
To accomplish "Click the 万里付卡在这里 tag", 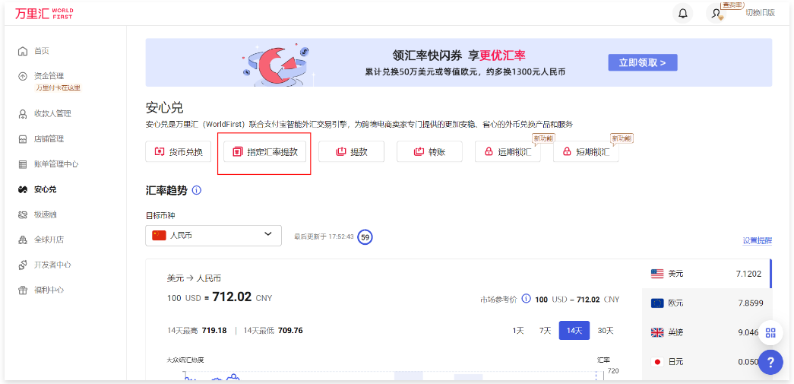I will 59,87.
